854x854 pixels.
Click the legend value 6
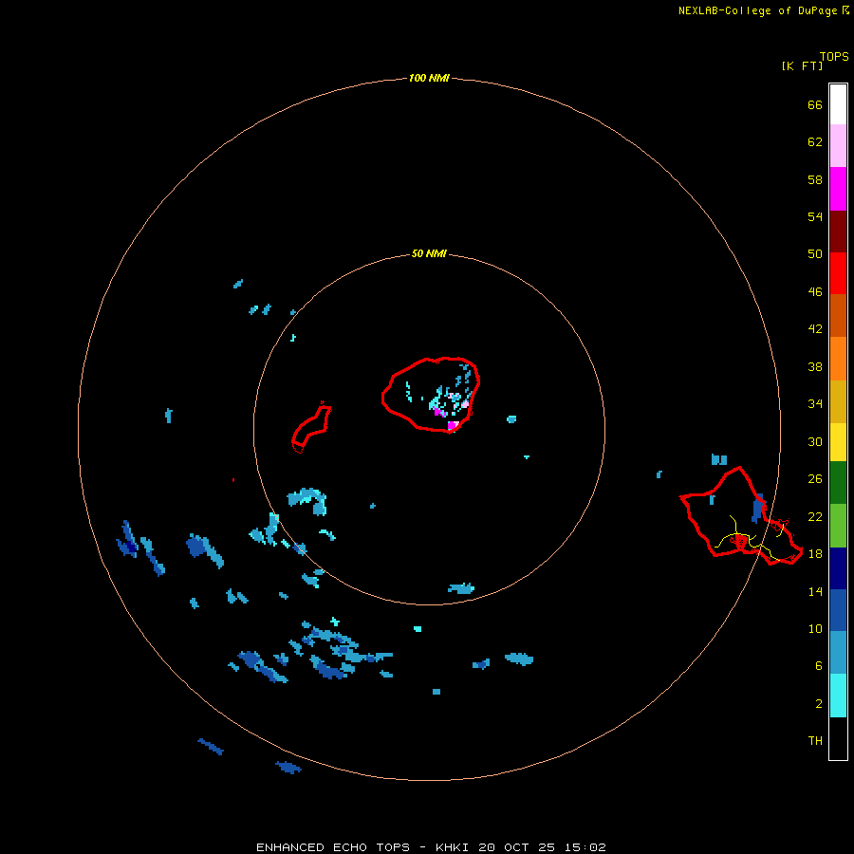[x=818, y=665]
